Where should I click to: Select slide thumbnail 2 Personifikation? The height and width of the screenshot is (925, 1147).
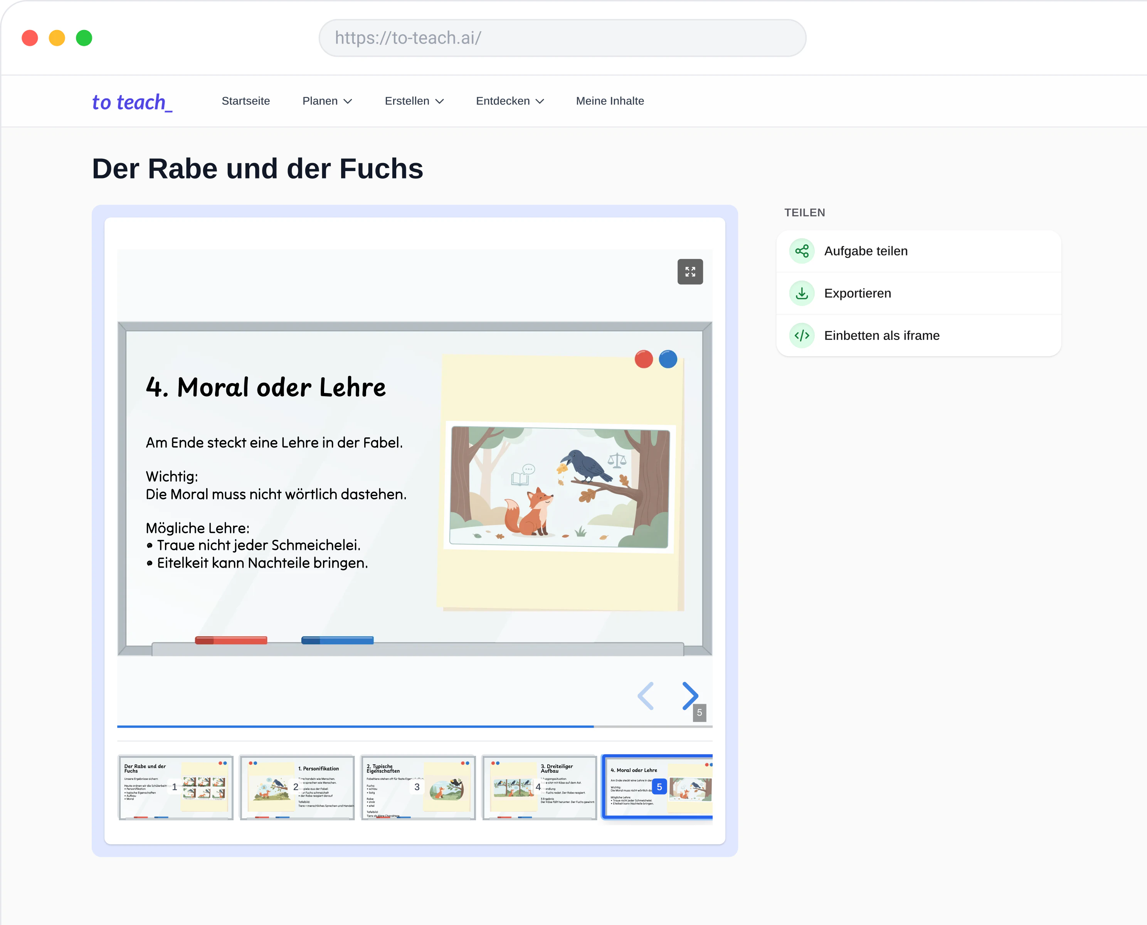coord(297,787)
